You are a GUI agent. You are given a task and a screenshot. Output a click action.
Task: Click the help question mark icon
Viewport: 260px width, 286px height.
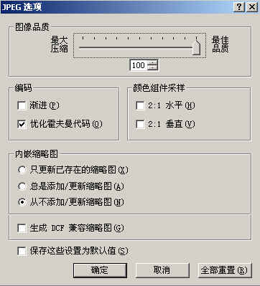tap(239, 7)
